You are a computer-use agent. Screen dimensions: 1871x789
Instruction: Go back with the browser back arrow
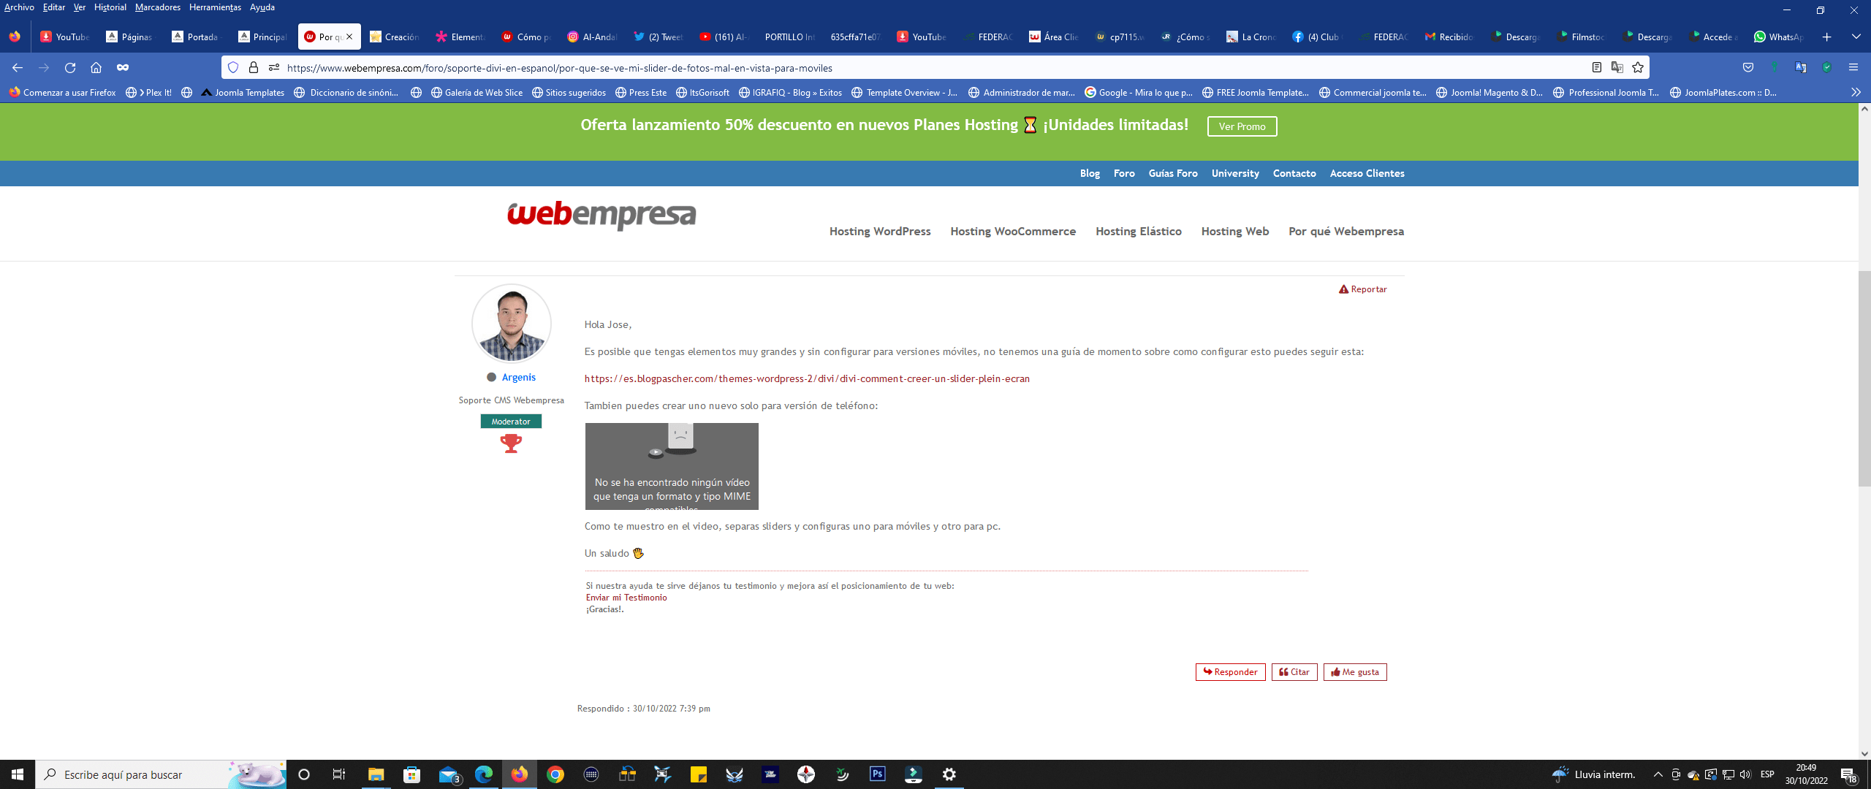click(x=18, y=67)
